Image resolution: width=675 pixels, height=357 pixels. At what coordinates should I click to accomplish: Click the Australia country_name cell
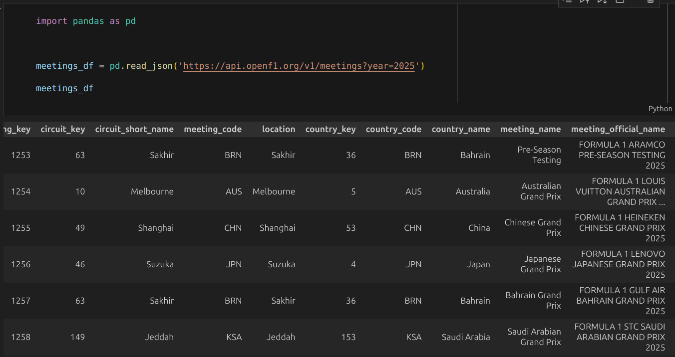point(473,191)
